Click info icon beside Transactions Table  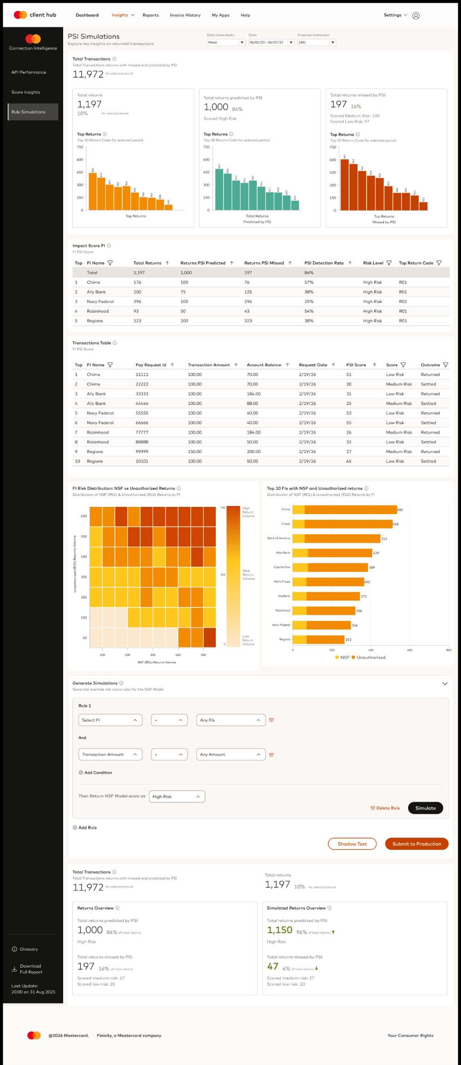click(x=115, y=343)
